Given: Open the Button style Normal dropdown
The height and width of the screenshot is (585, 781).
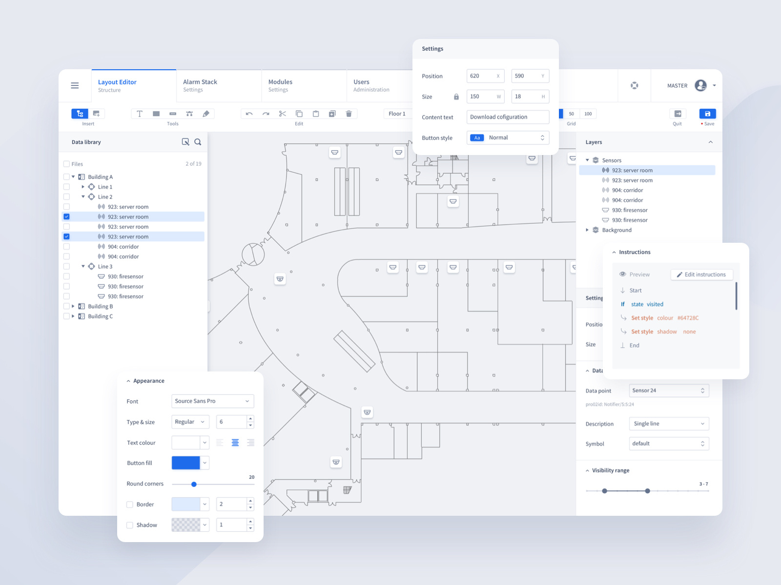Looking at the screenshot, I should (x=508, y=137).
